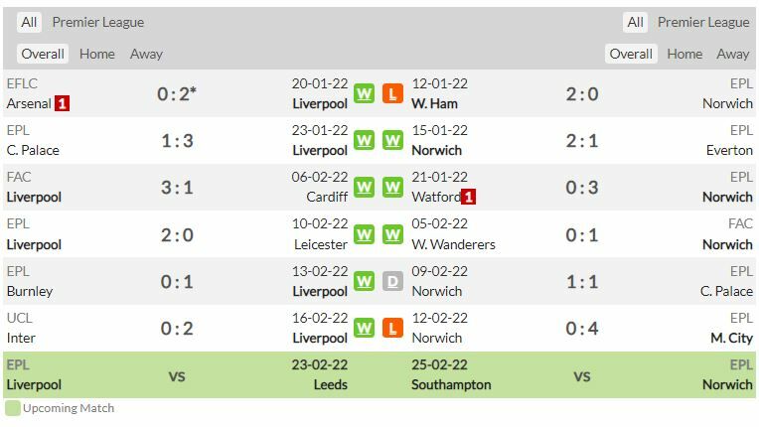
Task: Switch left panel to Home matches
Action: (x=96, y=54)
